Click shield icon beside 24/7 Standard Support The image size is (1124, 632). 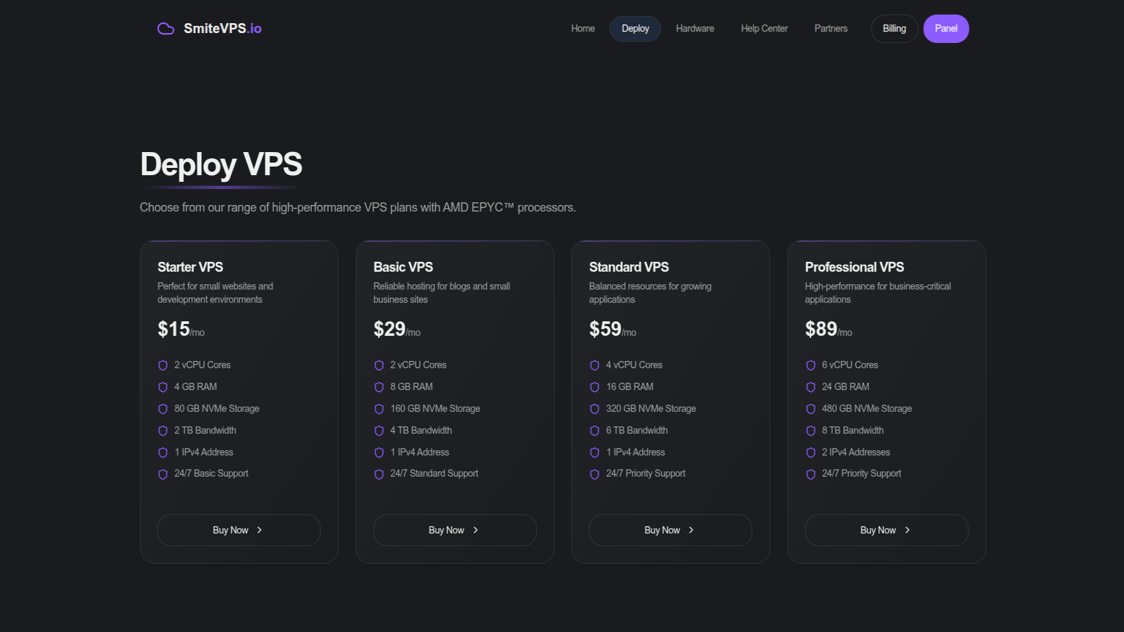379,474
